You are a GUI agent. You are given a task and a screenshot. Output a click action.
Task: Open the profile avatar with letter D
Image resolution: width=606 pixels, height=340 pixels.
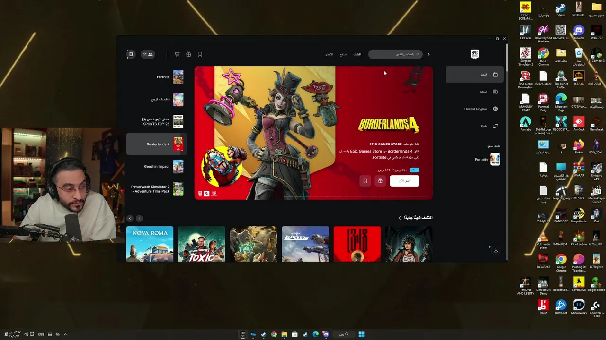pyautogui.click(x=131, y=54)
